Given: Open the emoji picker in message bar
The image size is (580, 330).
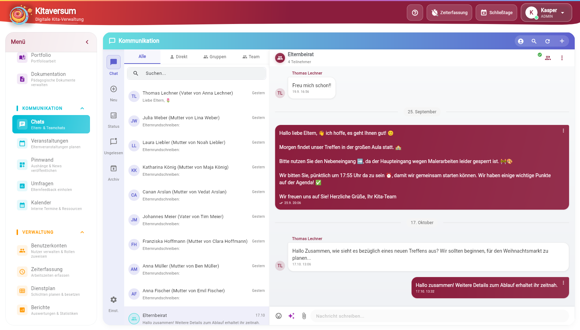Looking at the screenshot, I should pos(279,316).
